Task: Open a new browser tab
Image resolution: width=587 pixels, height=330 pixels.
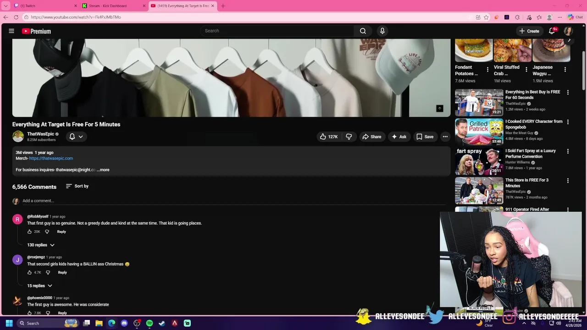Action: pyautogui.click(x=223, y=5)
